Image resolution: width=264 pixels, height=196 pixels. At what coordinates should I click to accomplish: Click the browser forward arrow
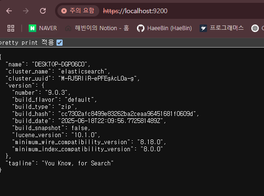click(x=26, y=11)
